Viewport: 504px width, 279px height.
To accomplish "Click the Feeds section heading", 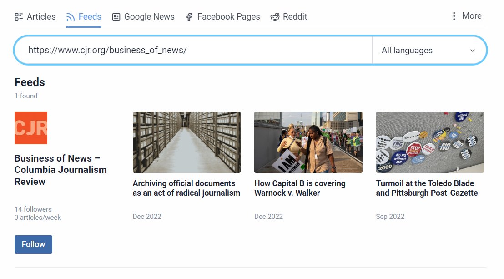I will coord(30,82).
